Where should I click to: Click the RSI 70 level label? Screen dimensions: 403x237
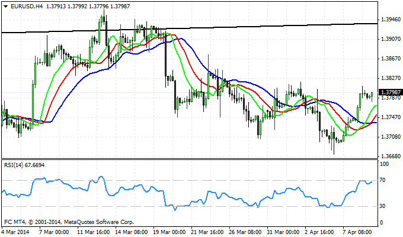tap(382, 180)
